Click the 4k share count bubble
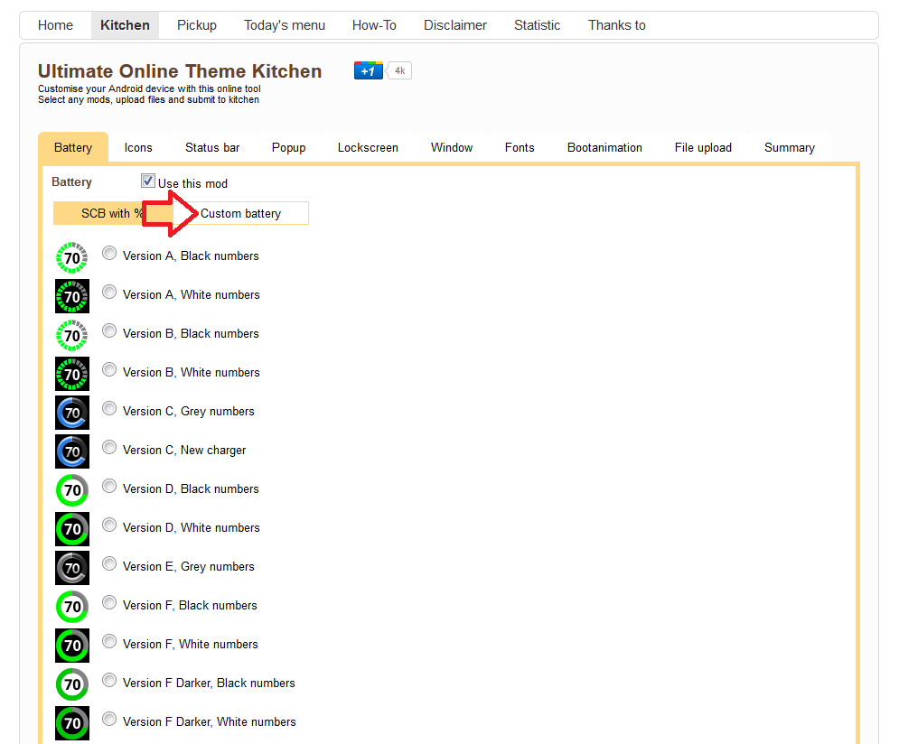 point(399,70)
